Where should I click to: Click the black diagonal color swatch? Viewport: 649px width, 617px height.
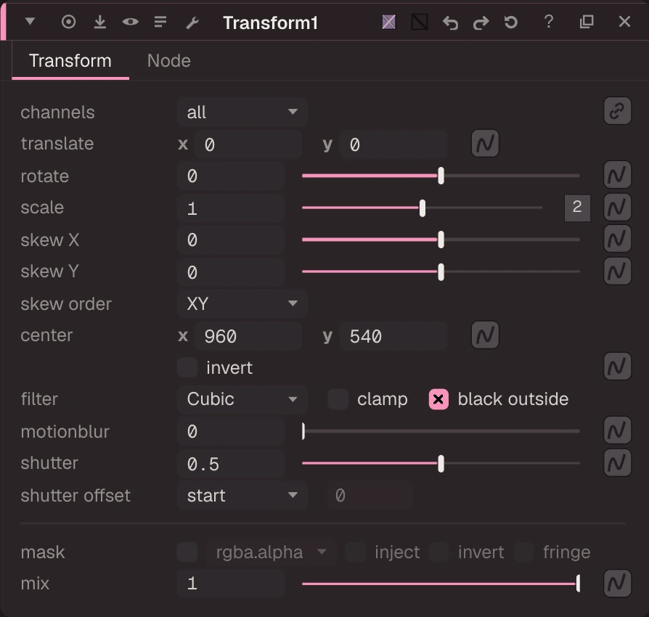click(420, 22)
